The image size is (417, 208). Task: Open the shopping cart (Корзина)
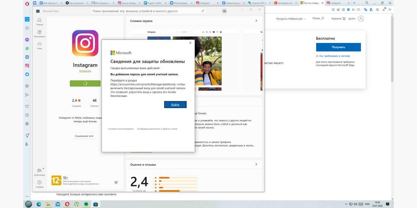338,19
